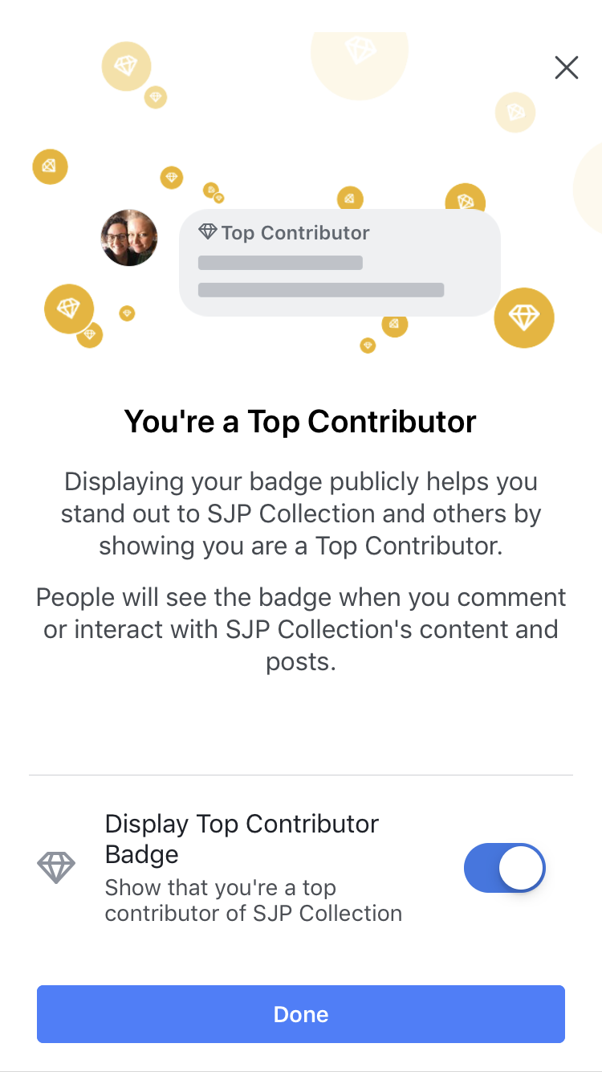Close the Top Contributor dialog
Screen dimensions: 602x1072
[567, 68]
